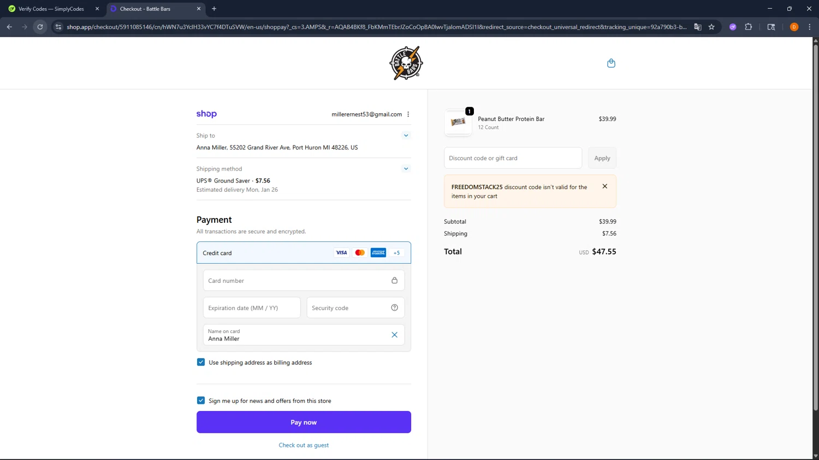The height and width of the screenshot is (460, 819).
Task: Show the +5 more card types
Action: pyautogui.click(x=397, y=253)
